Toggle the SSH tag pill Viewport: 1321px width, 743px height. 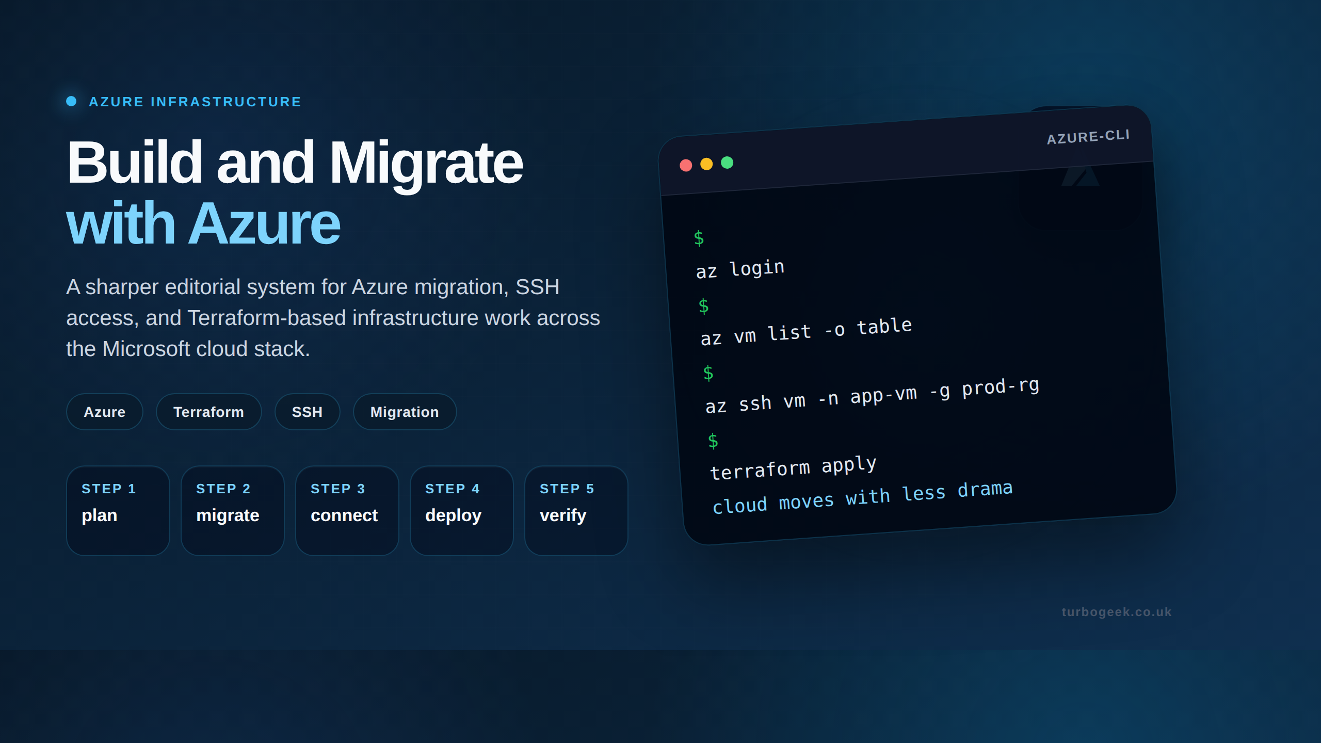(307, 411)
